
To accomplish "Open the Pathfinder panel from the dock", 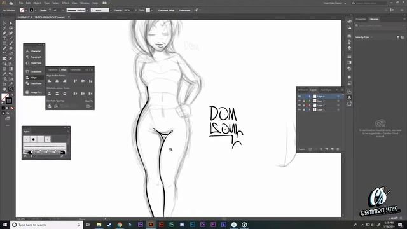I will [x=34, y=83].
